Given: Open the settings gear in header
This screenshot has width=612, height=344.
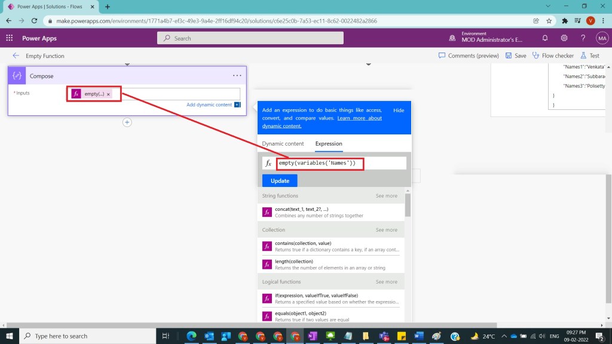Looking at the screenshot, I should pyautogui.click(x=564, y=38).
